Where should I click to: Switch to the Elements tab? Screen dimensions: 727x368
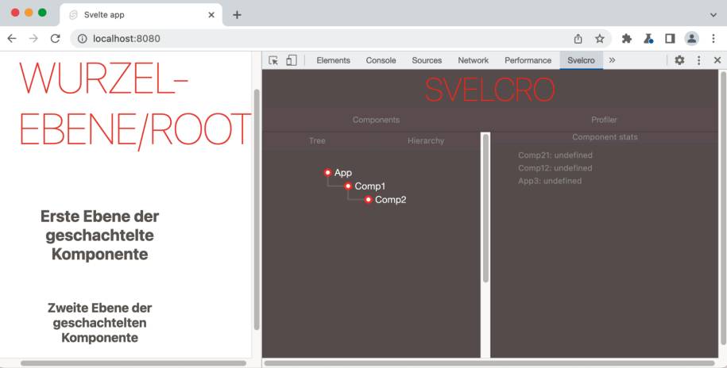coord(334,60)
